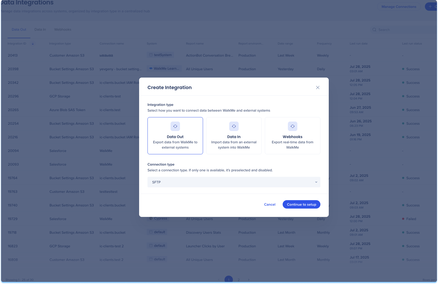
Task: Select the Data Out integration type card
Action: point(175,136)
